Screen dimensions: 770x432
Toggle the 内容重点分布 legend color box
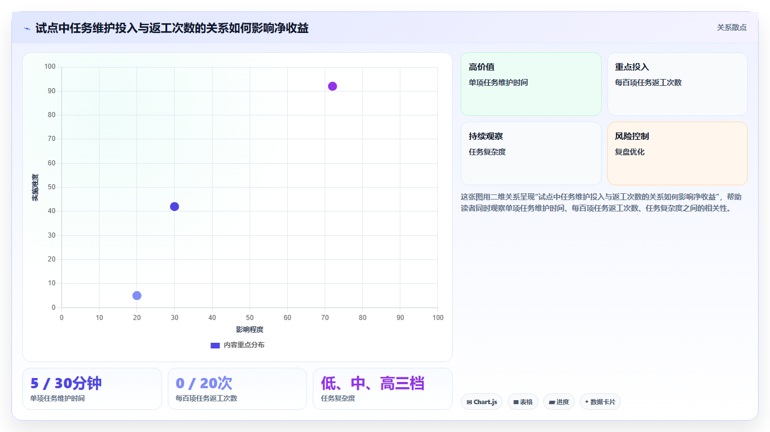215,345
